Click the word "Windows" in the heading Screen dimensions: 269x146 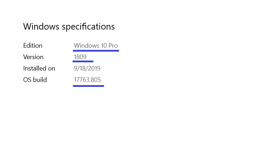(41, 27)
